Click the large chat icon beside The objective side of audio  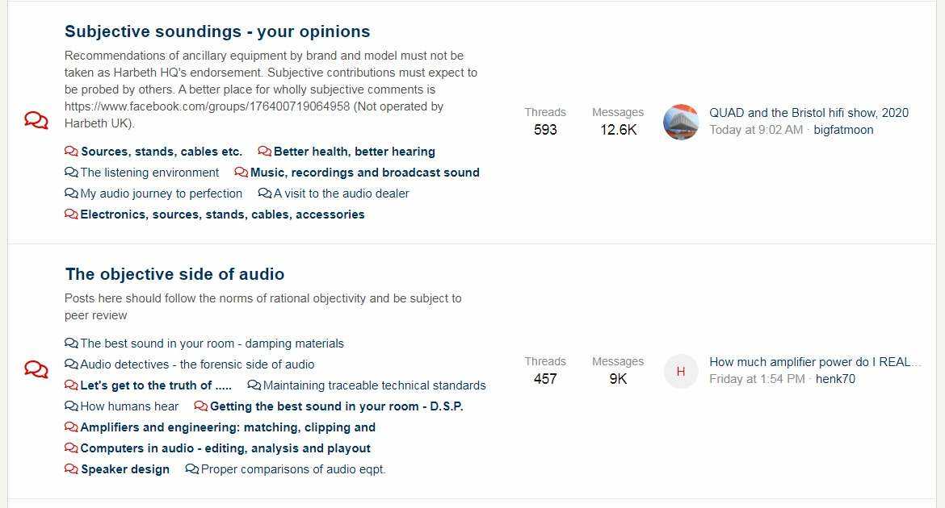point(36,369)
